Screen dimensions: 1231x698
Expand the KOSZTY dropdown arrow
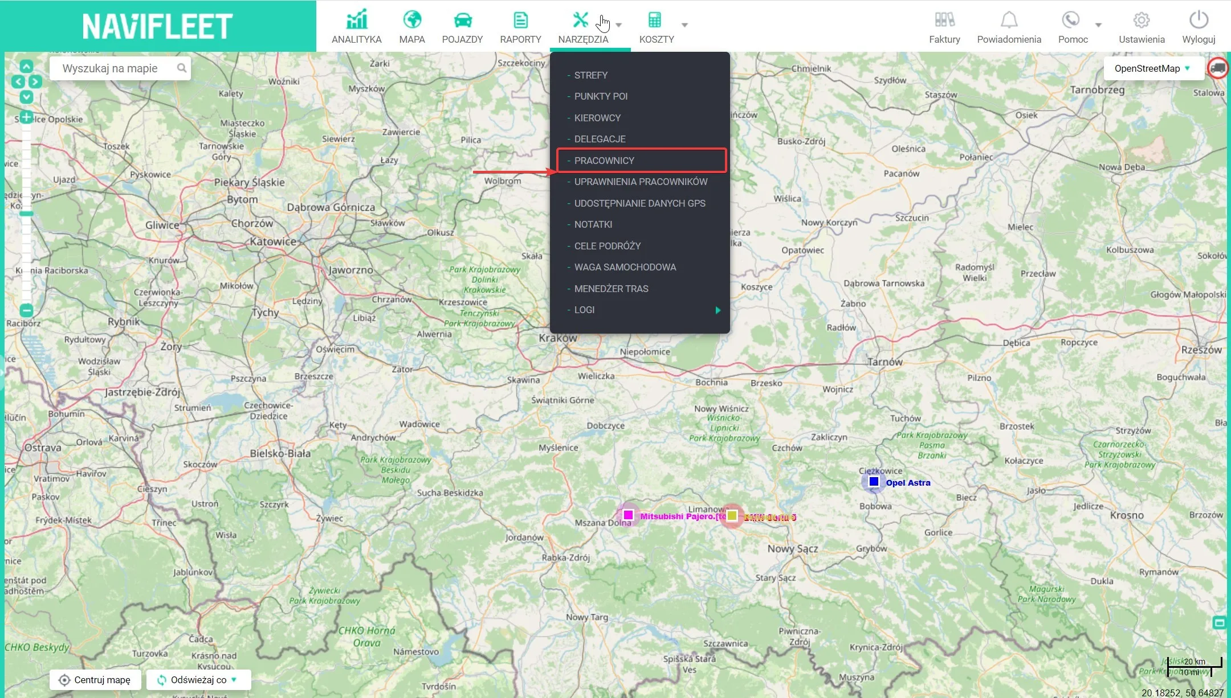tap(685, 25)
